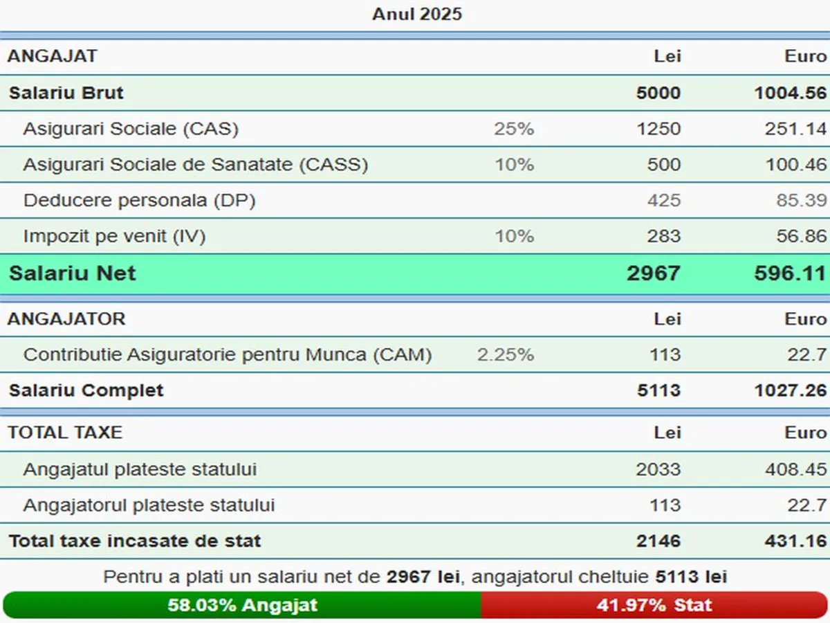Click the Deducere personala (DP) row

pos(139,201)
